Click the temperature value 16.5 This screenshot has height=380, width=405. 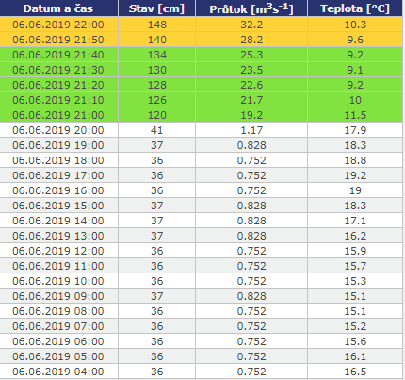(x=355, y=372)
